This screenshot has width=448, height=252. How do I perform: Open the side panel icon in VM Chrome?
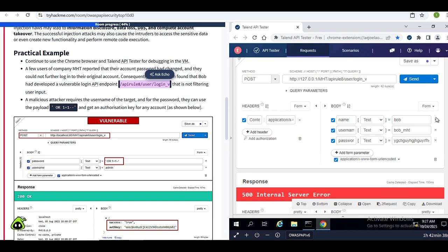point(428,37)
